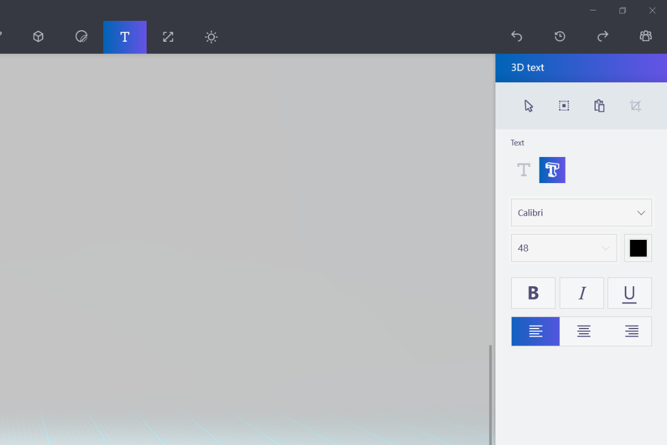Click the Select all icon
Screen dimensions: 667x445
pos(564,106)
